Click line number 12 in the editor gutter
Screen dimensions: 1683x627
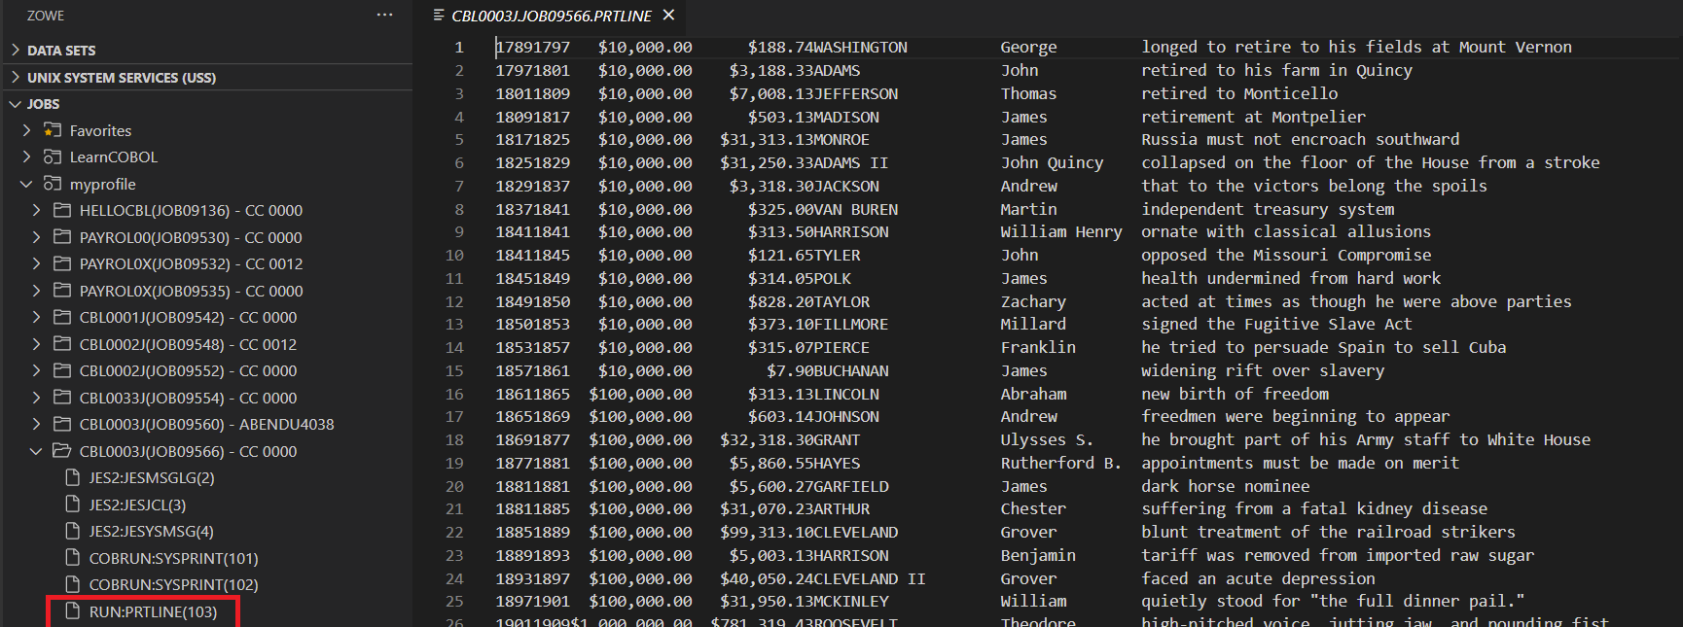454,301
